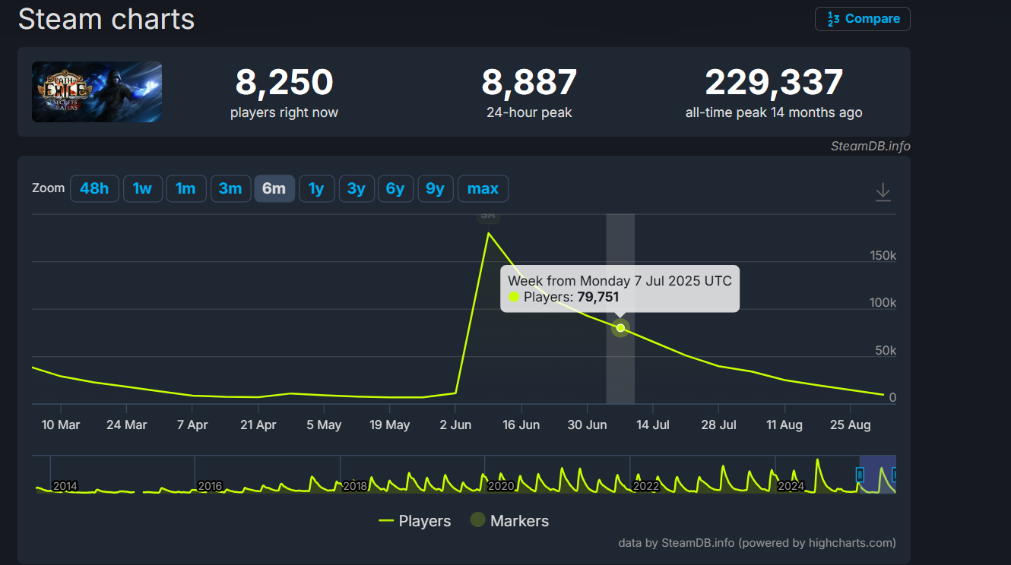Click the '21 Apr' x-axis label
Image resolution: width=1011 pixels, height=565 pixels.
coord(258,425)
